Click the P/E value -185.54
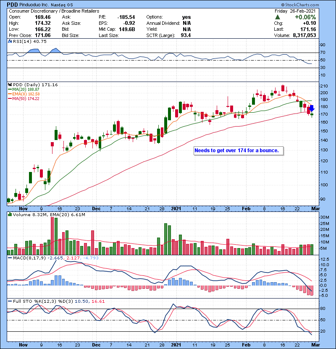Viewport: 336px width, 349px height. coord(126,17)
